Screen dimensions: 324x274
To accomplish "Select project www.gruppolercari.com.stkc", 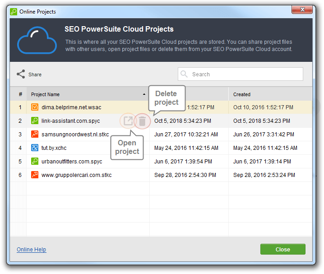I will coord(77,175).
